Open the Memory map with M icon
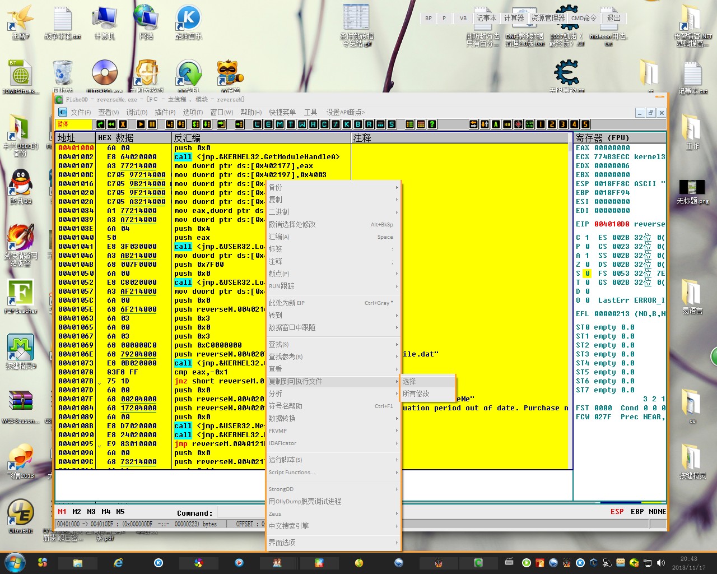The image size is (717, 574). coord(280,124)
